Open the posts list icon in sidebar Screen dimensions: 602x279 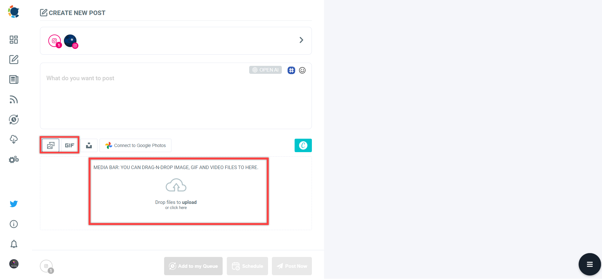tap(14, 80)
